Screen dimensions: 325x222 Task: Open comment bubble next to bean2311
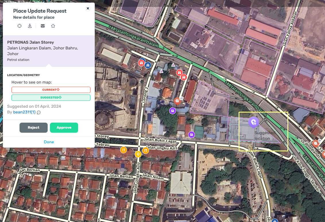coord(39,112)
